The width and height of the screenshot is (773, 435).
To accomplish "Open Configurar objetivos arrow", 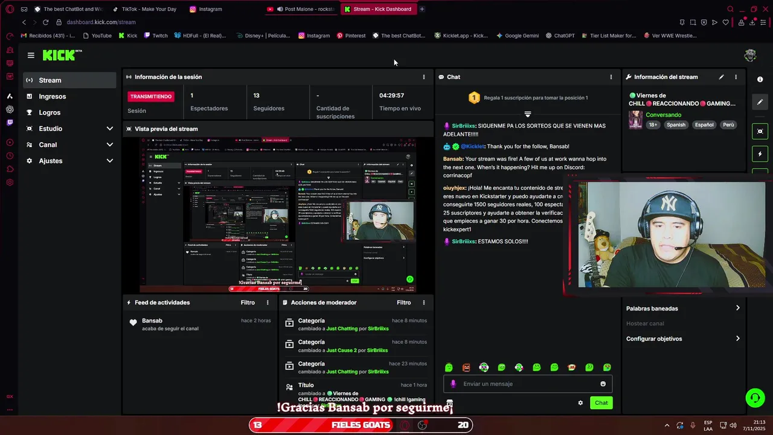I will tap(737, 338).
